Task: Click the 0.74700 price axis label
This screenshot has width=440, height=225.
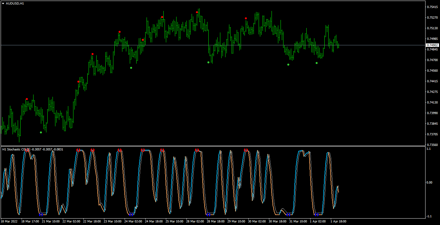Action: click(432, 60)
